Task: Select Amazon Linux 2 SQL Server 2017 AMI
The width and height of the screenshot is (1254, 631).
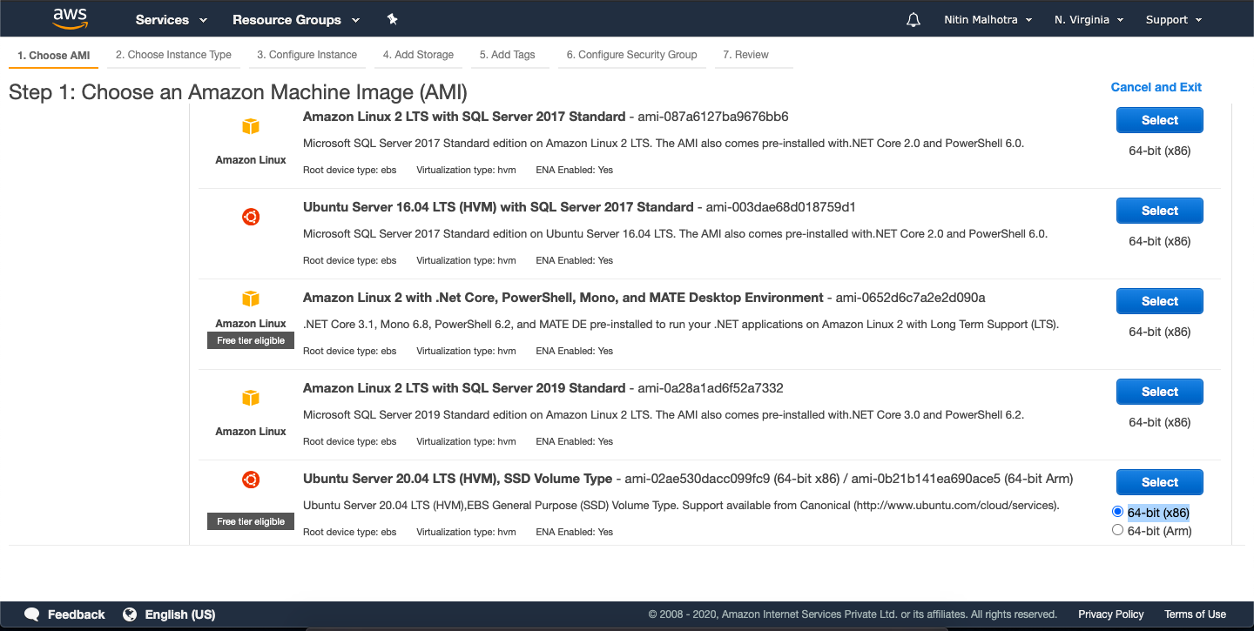Action: (1160, 120)
